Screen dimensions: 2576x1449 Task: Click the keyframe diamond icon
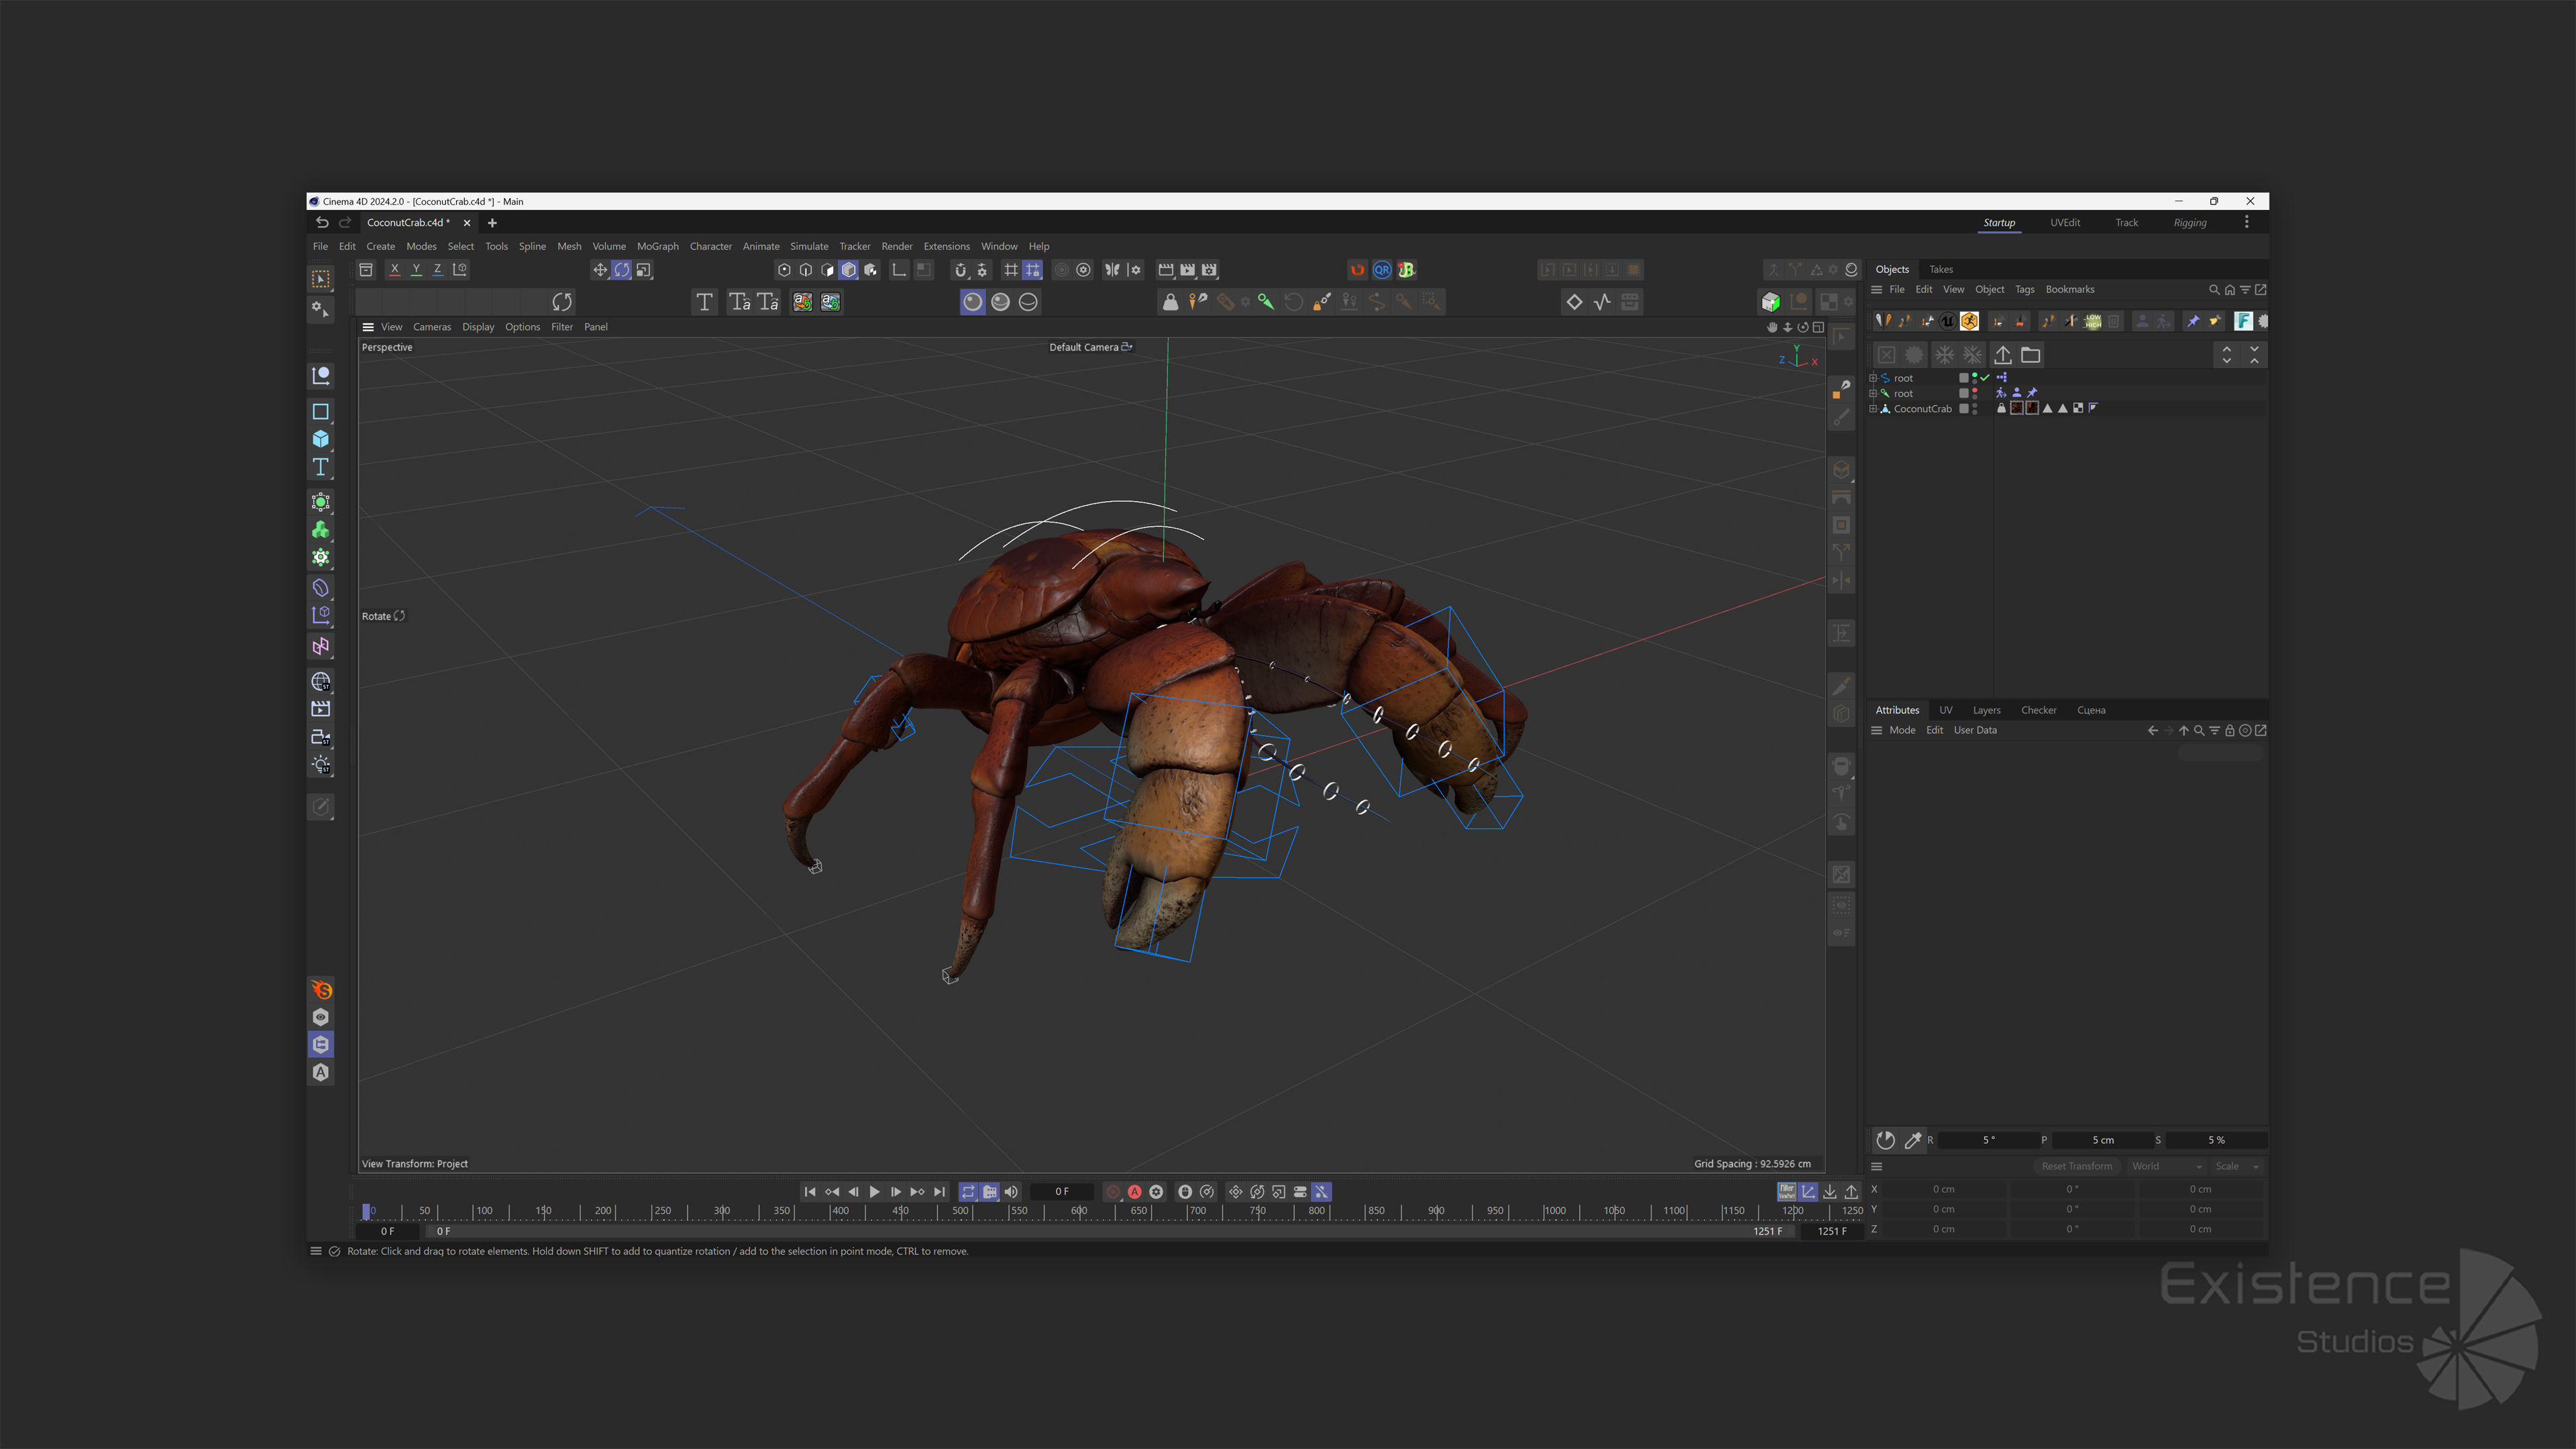click(1574, 302)
